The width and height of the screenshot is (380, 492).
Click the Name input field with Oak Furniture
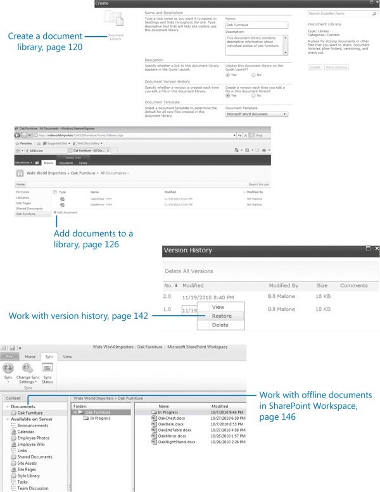coord(256,25)
